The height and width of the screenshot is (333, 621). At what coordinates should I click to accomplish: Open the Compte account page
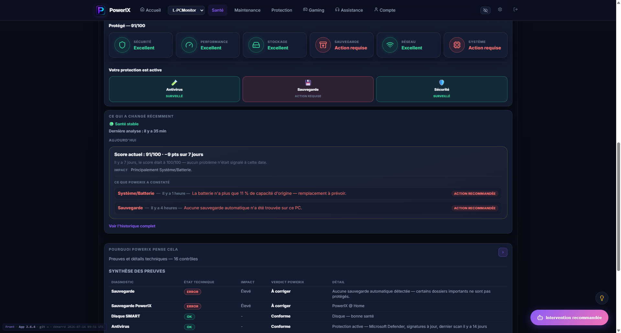(385, 10)
